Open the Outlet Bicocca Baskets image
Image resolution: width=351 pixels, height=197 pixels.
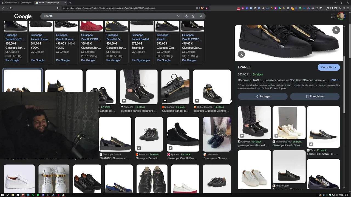coord(212,87)
